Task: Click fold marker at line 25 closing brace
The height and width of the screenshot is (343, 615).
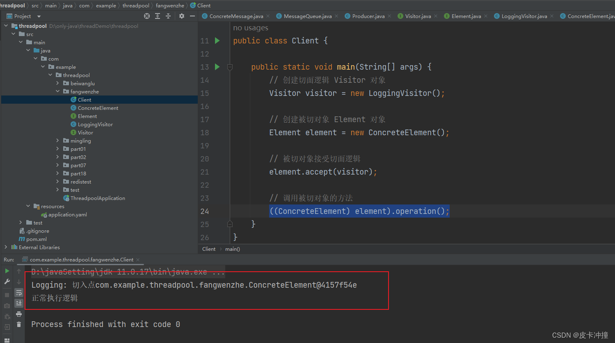Action: pos(230,224)
